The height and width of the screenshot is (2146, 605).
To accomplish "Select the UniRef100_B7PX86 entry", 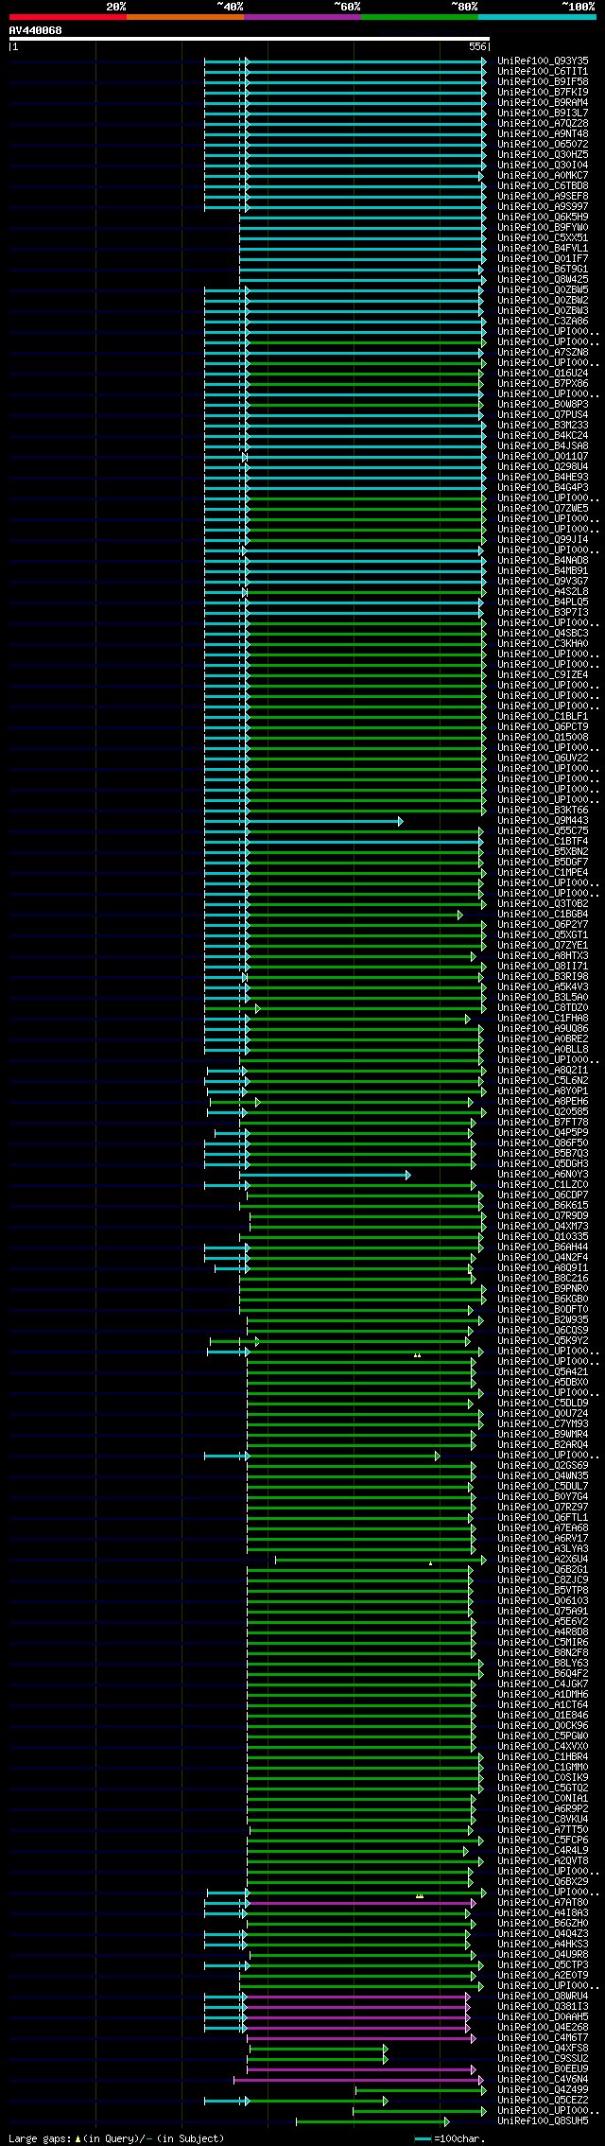I will coord(543,383).
